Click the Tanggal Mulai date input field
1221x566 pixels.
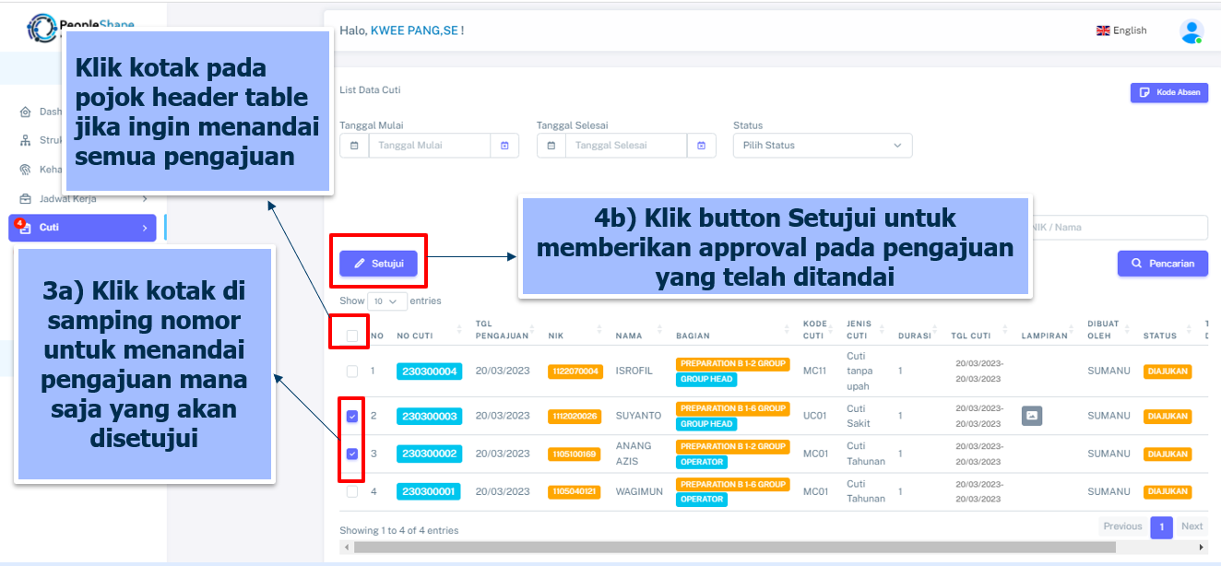click(429, 146)
